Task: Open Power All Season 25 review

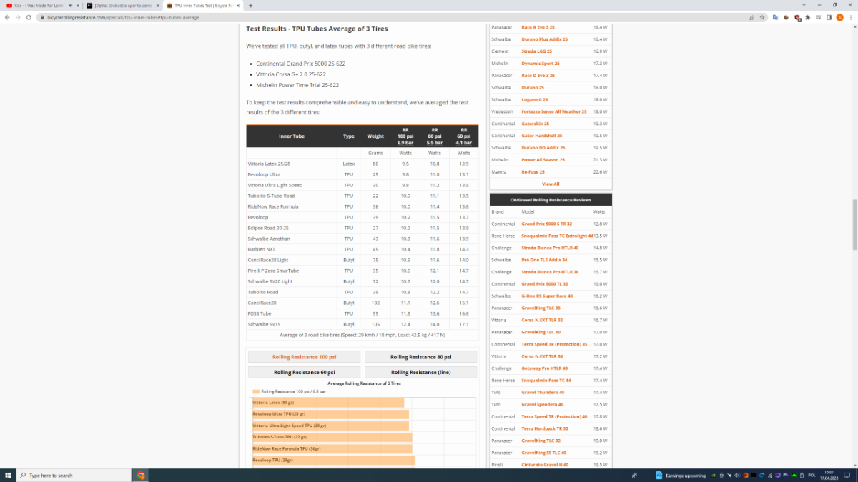Action: point(543,160)
